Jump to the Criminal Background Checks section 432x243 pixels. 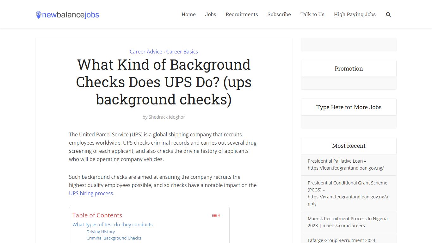(114, 238)
